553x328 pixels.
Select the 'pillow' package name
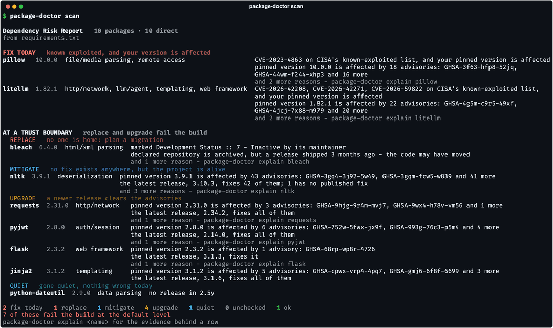click(14, 60)
